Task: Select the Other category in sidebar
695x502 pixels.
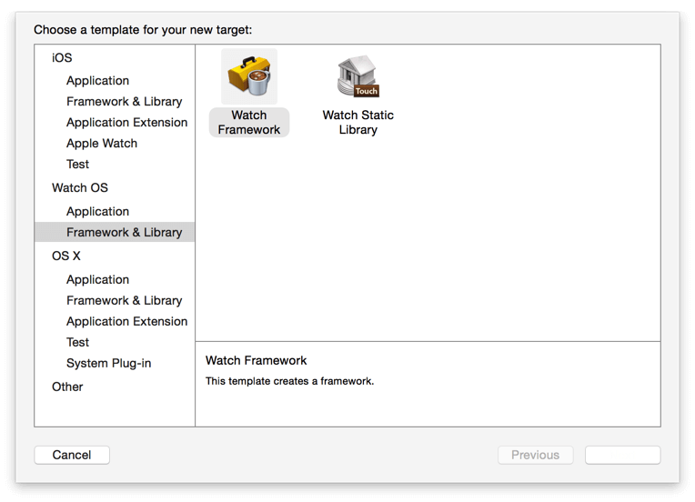Action: click(67, 387)
